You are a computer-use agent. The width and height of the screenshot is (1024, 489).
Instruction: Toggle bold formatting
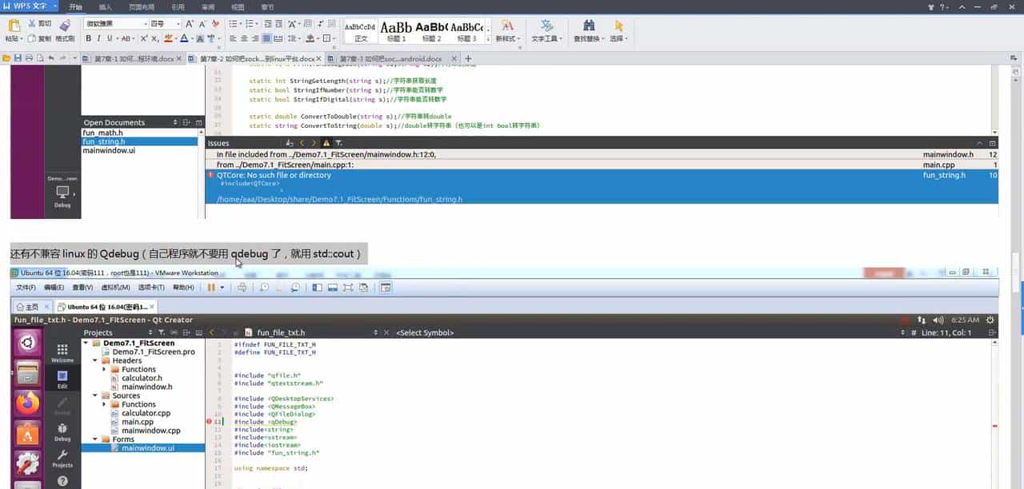click(x=87, y=38)
